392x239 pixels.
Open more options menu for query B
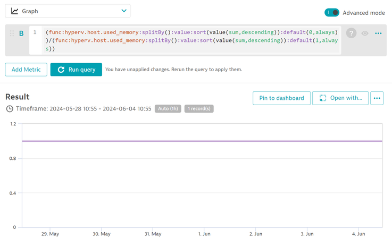pyautogui.click(x=378, y=33)
